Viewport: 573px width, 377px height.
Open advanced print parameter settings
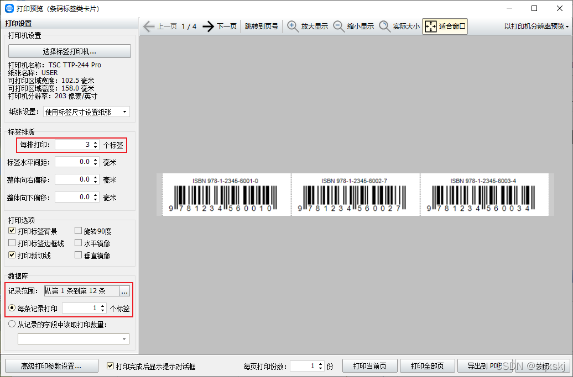(51, 366)
